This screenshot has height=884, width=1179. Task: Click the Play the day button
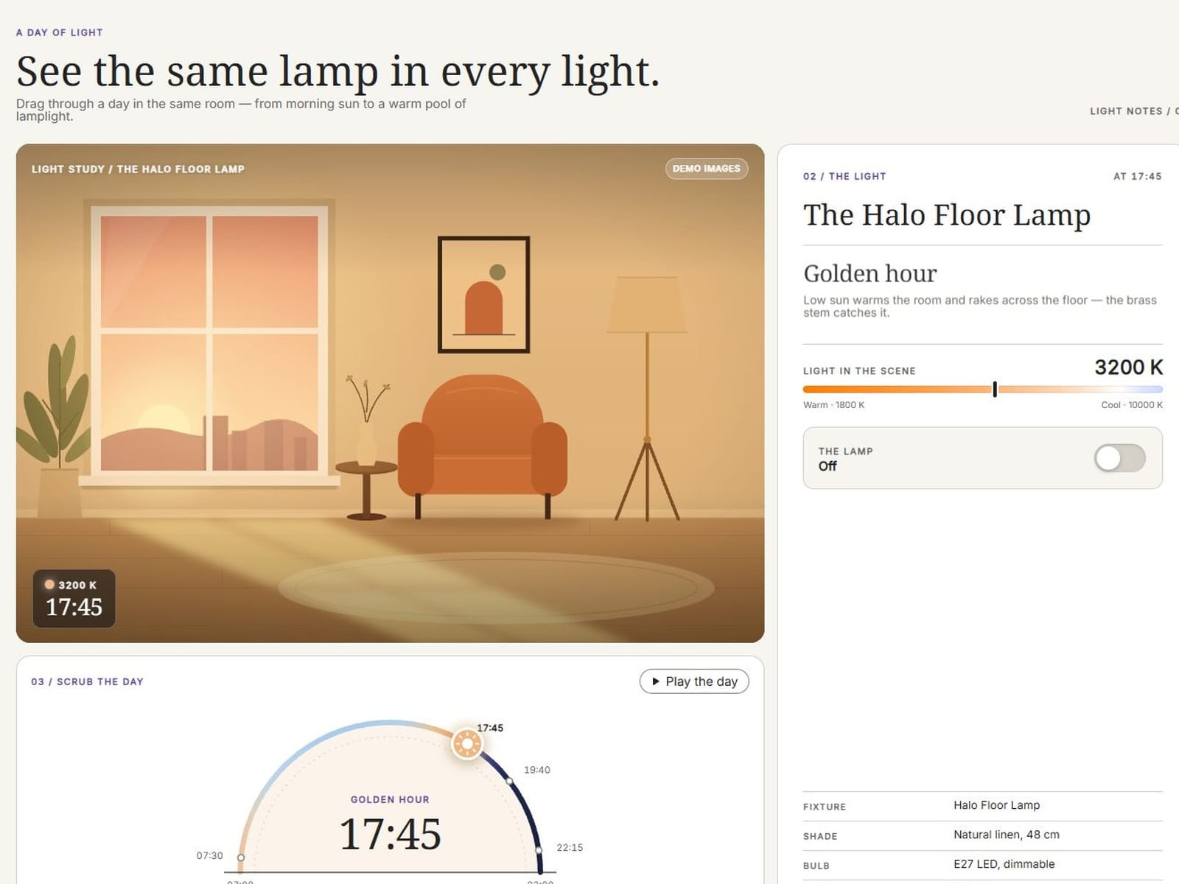(694, 681)
